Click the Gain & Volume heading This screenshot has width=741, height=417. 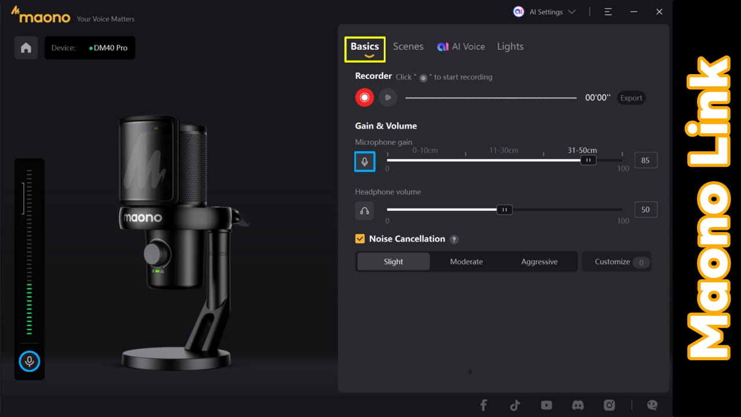(x=386, y=126)
